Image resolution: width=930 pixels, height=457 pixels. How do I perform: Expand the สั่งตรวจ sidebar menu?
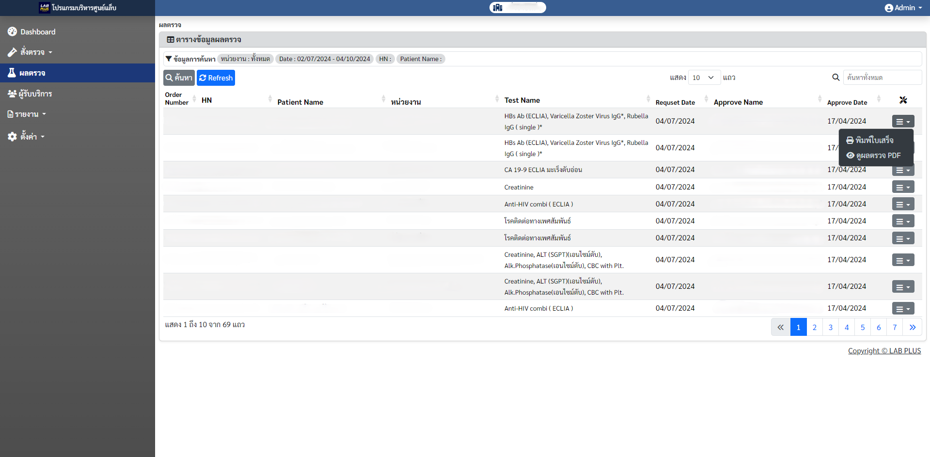32,52
